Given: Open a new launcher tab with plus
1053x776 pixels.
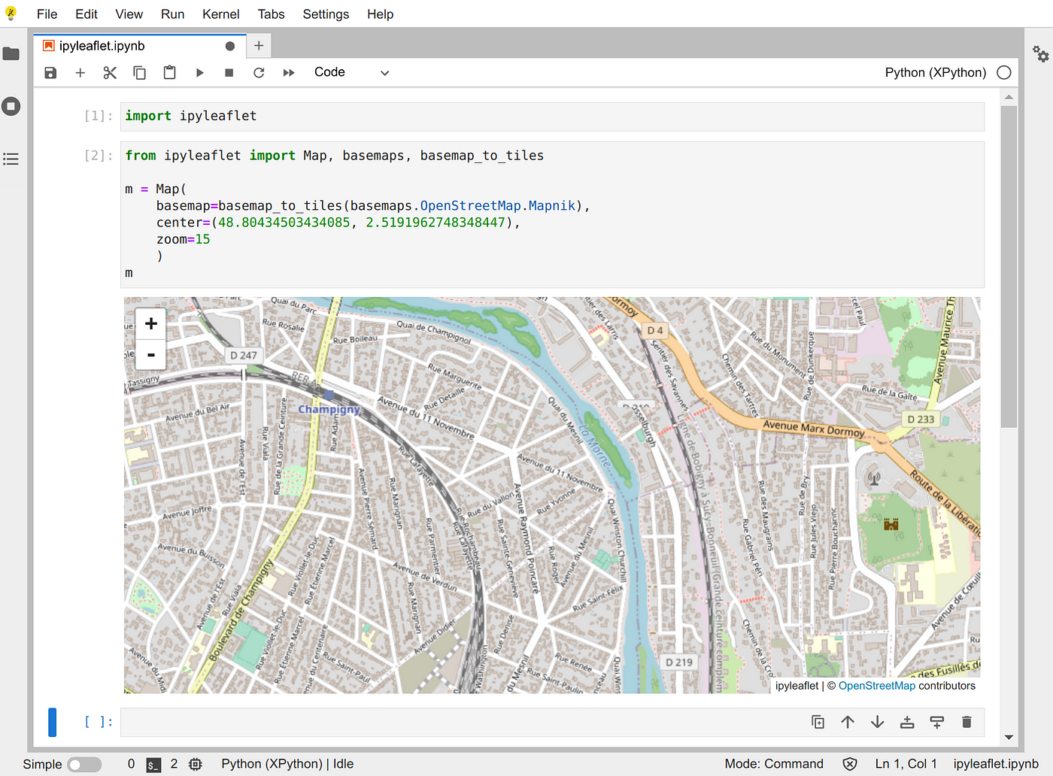Looking at the screenshot, I should (x=259, y=46).
